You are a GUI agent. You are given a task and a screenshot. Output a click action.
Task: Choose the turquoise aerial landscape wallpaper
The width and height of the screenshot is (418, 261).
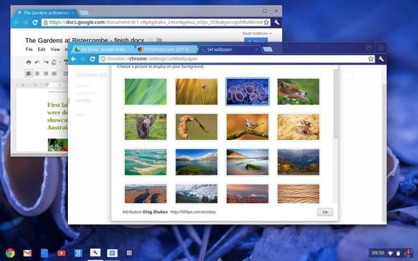[x=145, y=162]
